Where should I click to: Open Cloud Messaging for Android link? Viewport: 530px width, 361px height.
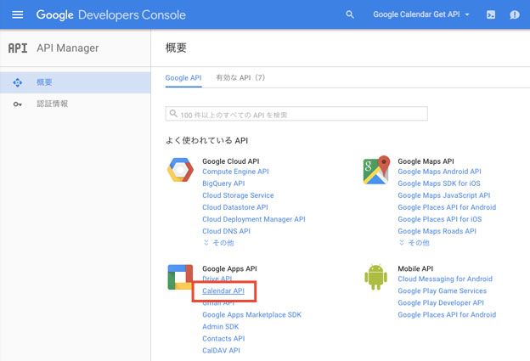point(445,279)
